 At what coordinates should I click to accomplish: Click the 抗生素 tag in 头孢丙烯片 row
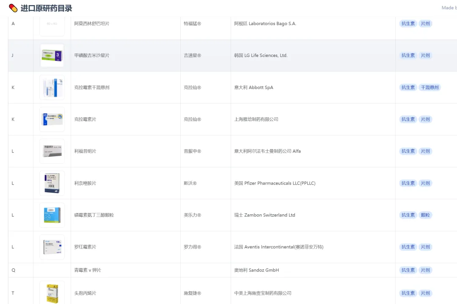[x=408, y=293]
